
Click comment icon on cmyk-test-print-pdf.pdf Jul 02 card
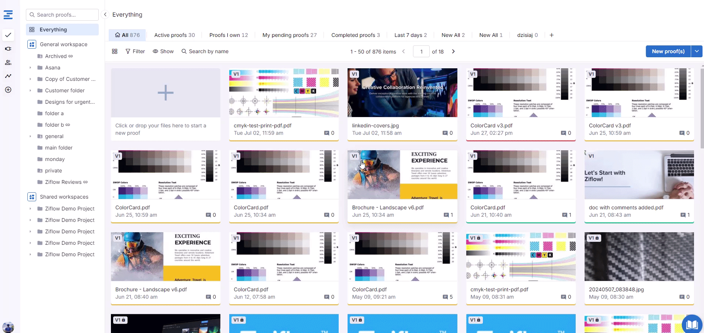pyautogui.click(x=326, y=133)
